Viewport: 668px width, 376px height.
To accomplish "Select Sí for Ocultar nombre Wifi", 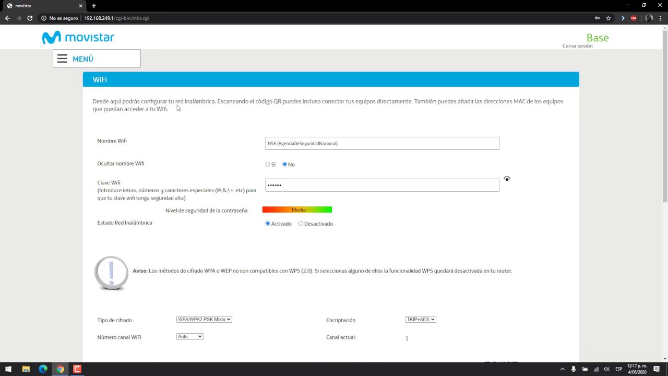I will [268, 164].
